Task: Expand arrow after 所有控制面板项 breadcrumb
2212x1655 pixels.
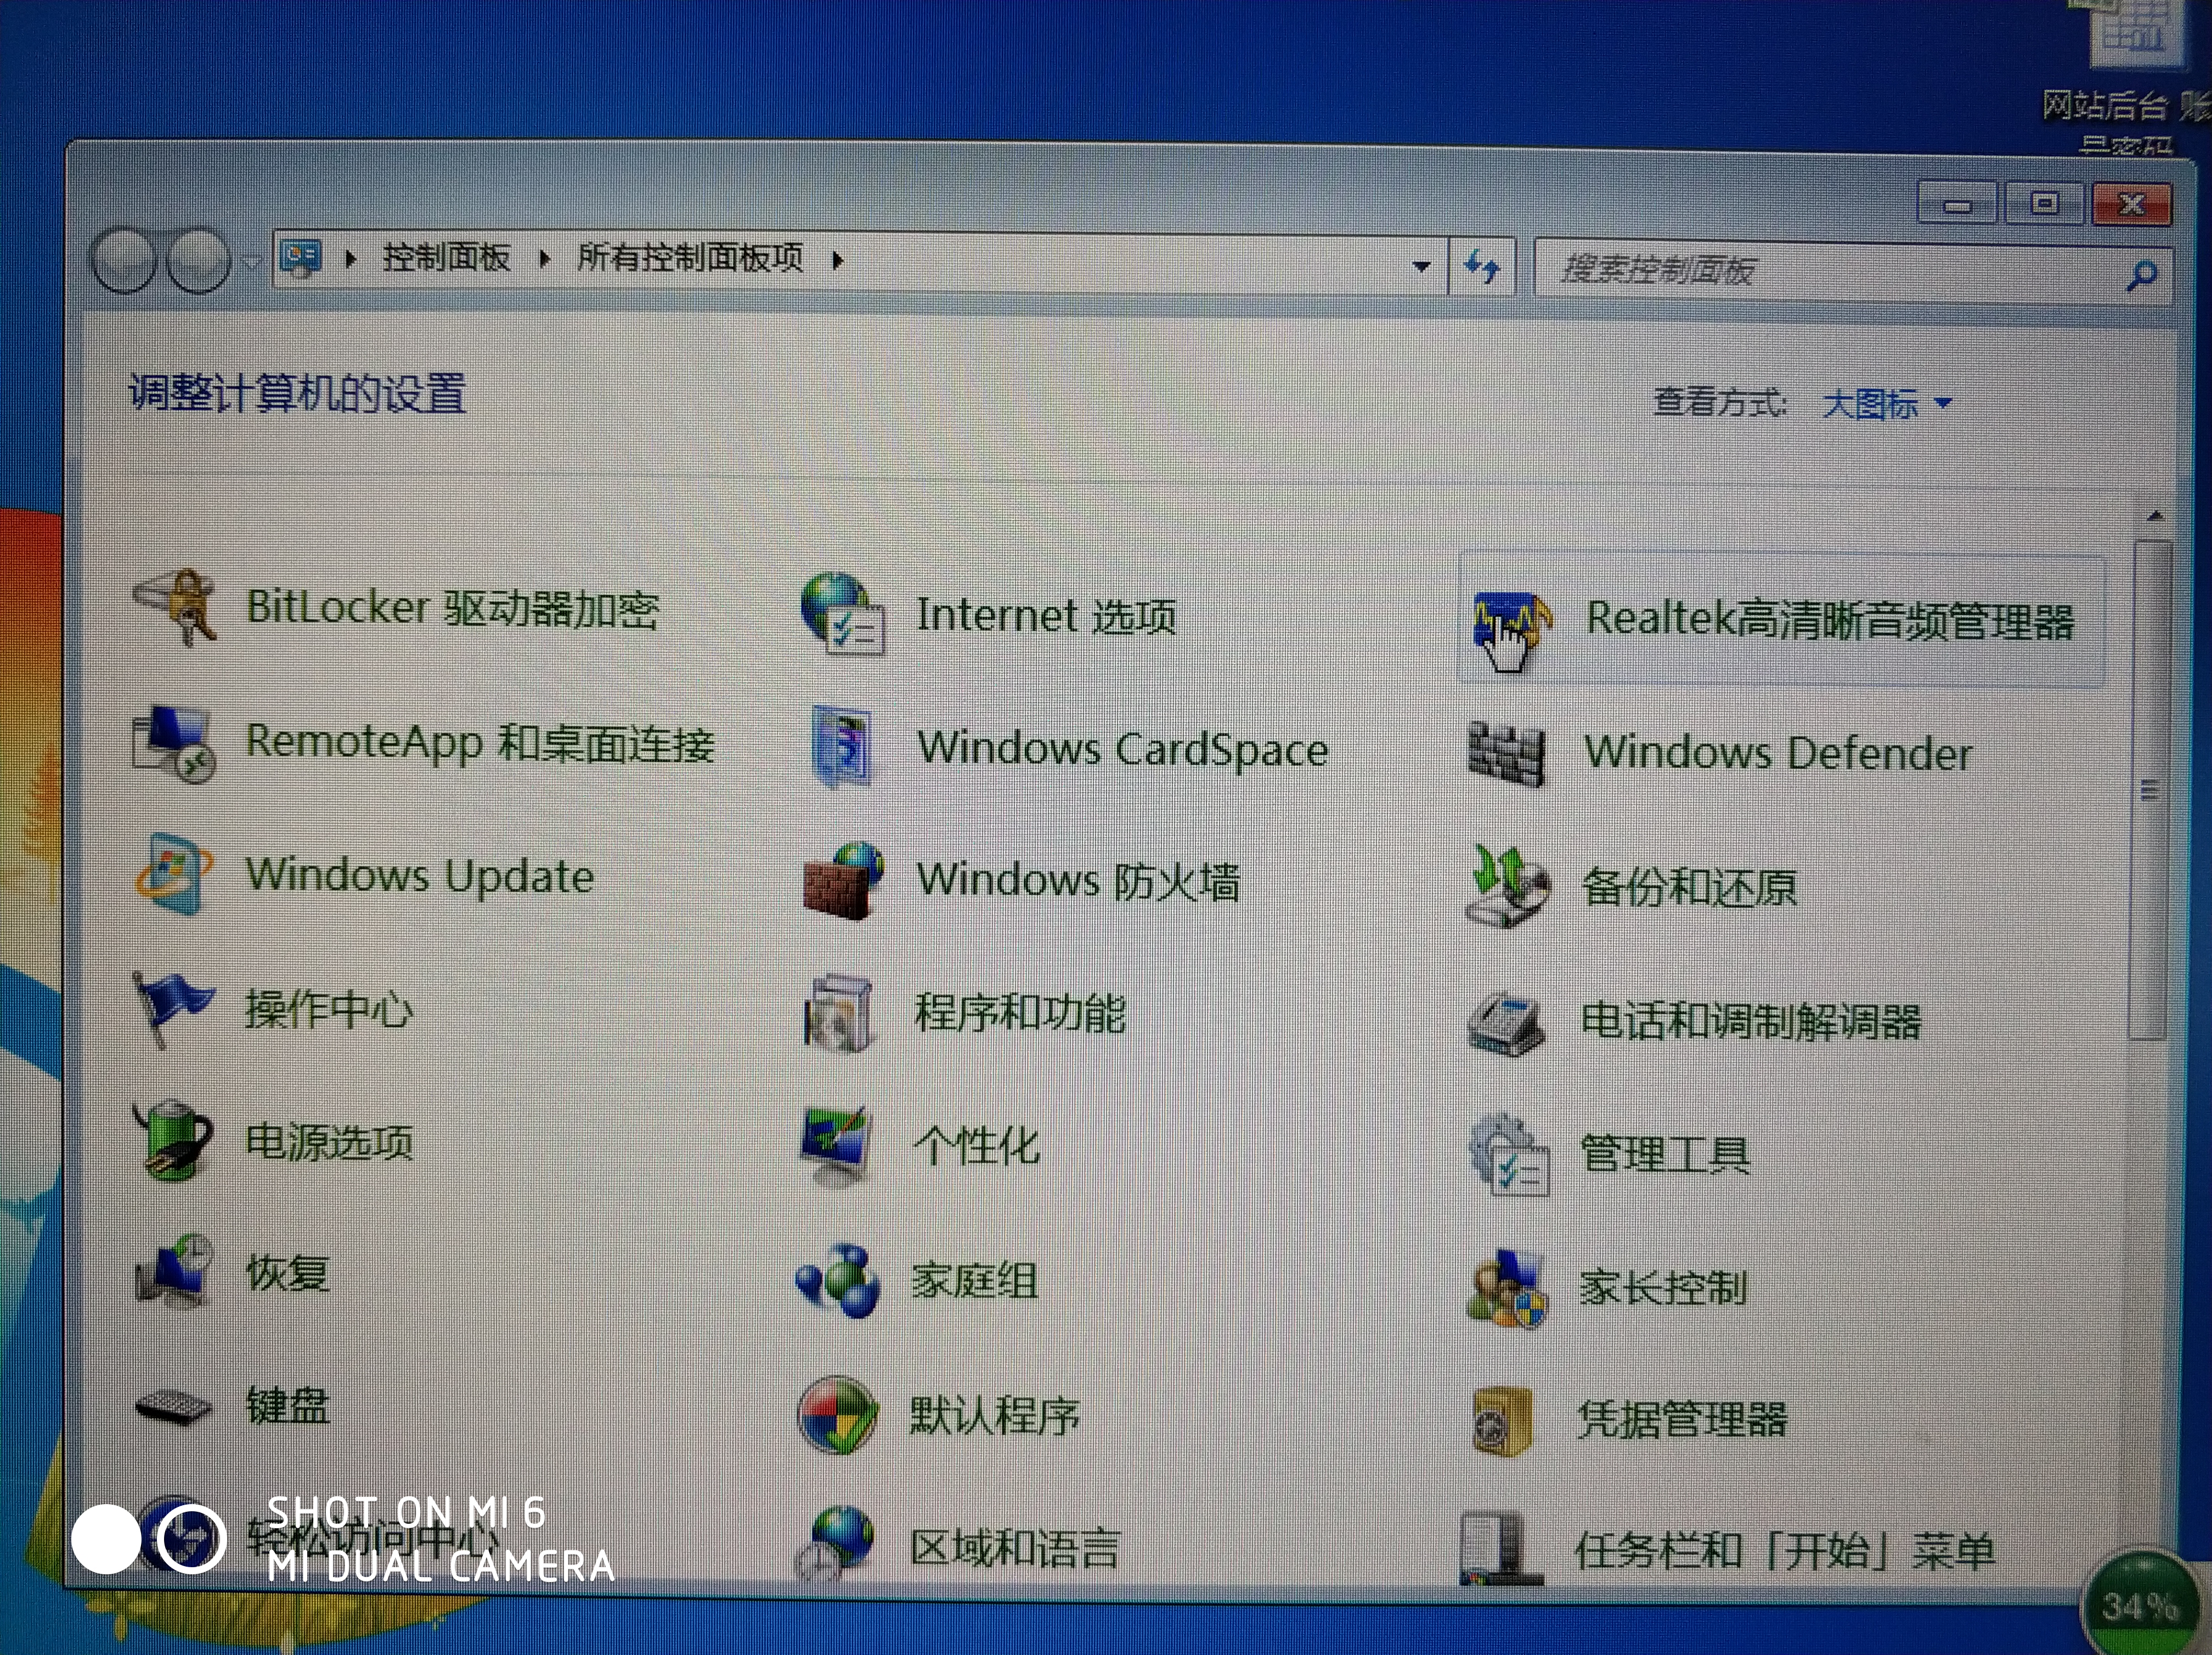Action: 838,260
